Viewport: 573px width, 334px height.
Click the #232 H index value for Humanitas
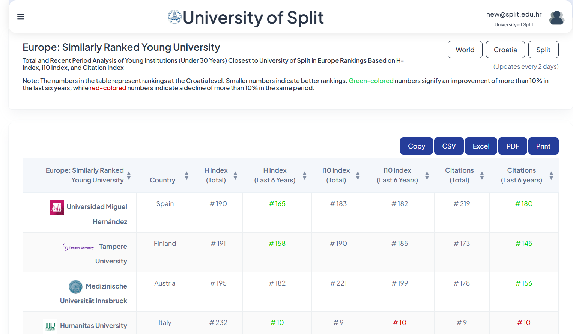pos(218,323)
